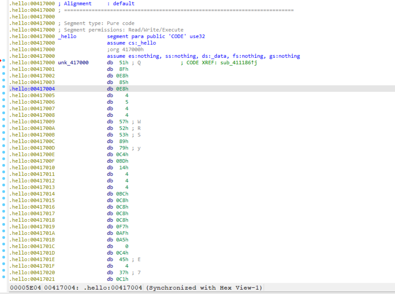Select the 0C4h byte at 0041700E
This screenshot has height=294, width=395.
pos(122,155)
